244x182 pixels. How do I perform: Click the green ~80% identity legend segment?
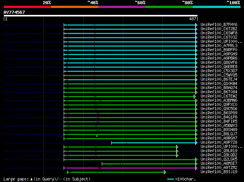pyautogui.click(x=169, y=7)
